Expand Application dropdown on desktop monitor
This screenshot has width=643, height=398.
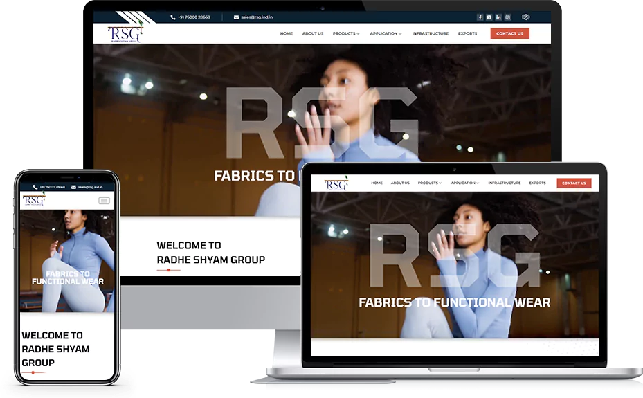386,34
